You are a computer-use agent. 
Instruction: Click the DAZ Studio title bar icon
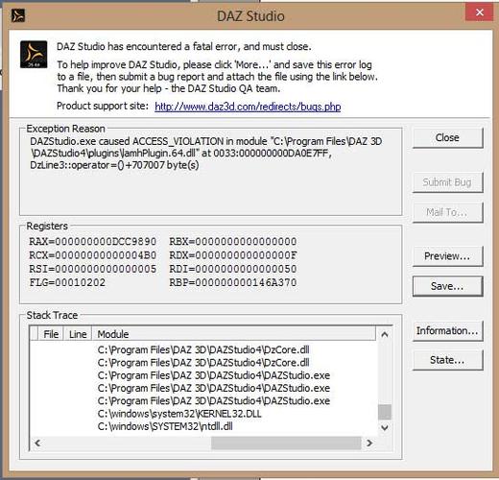click(x=18, y=15)
